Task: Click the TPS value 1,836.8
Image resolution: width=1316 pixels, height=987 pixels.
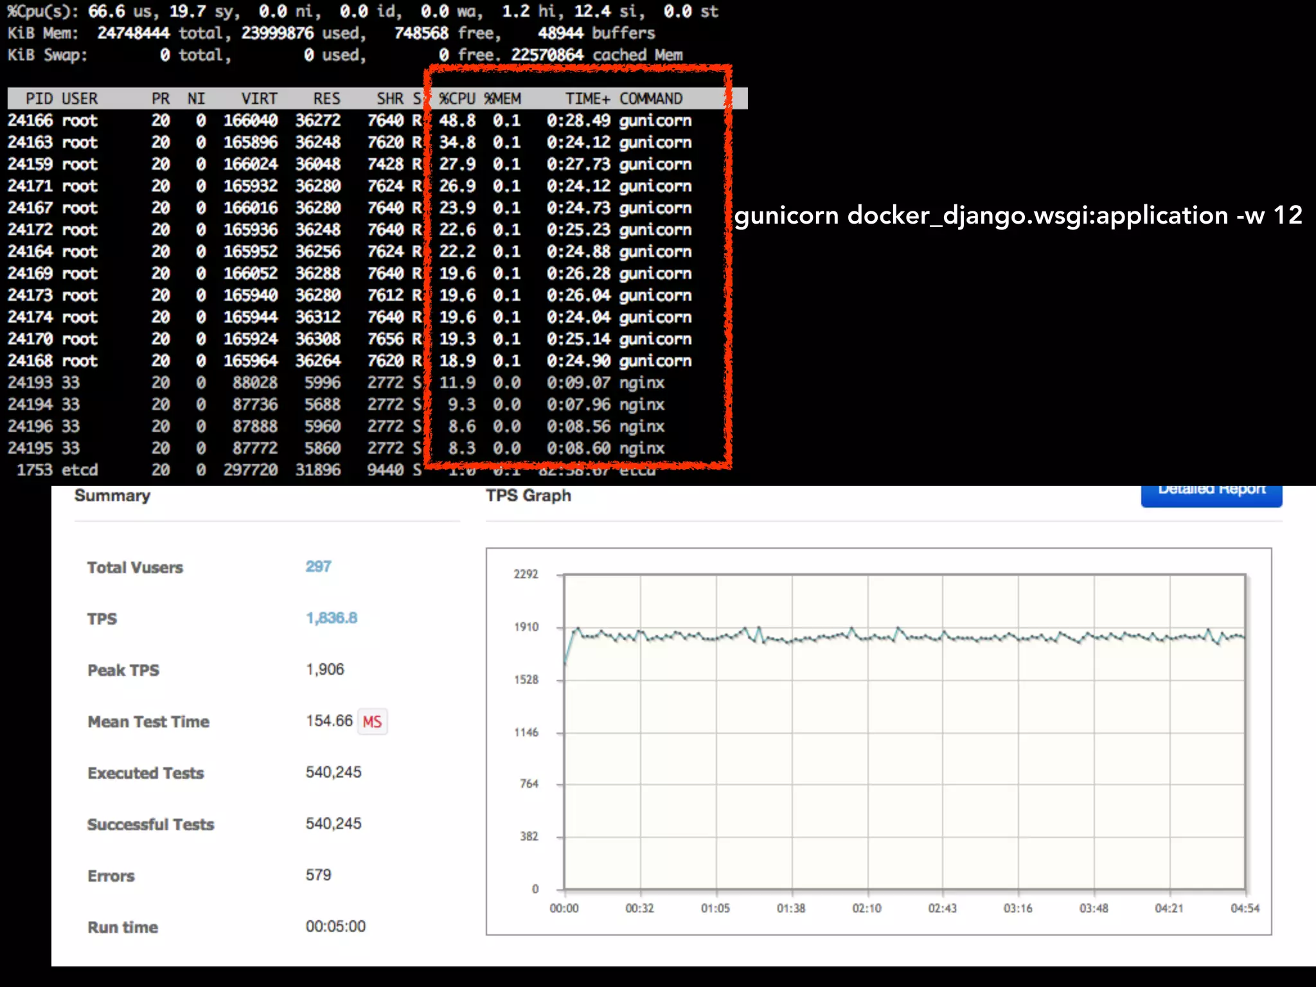Action: pyautogui.click(x=332, y=618)
